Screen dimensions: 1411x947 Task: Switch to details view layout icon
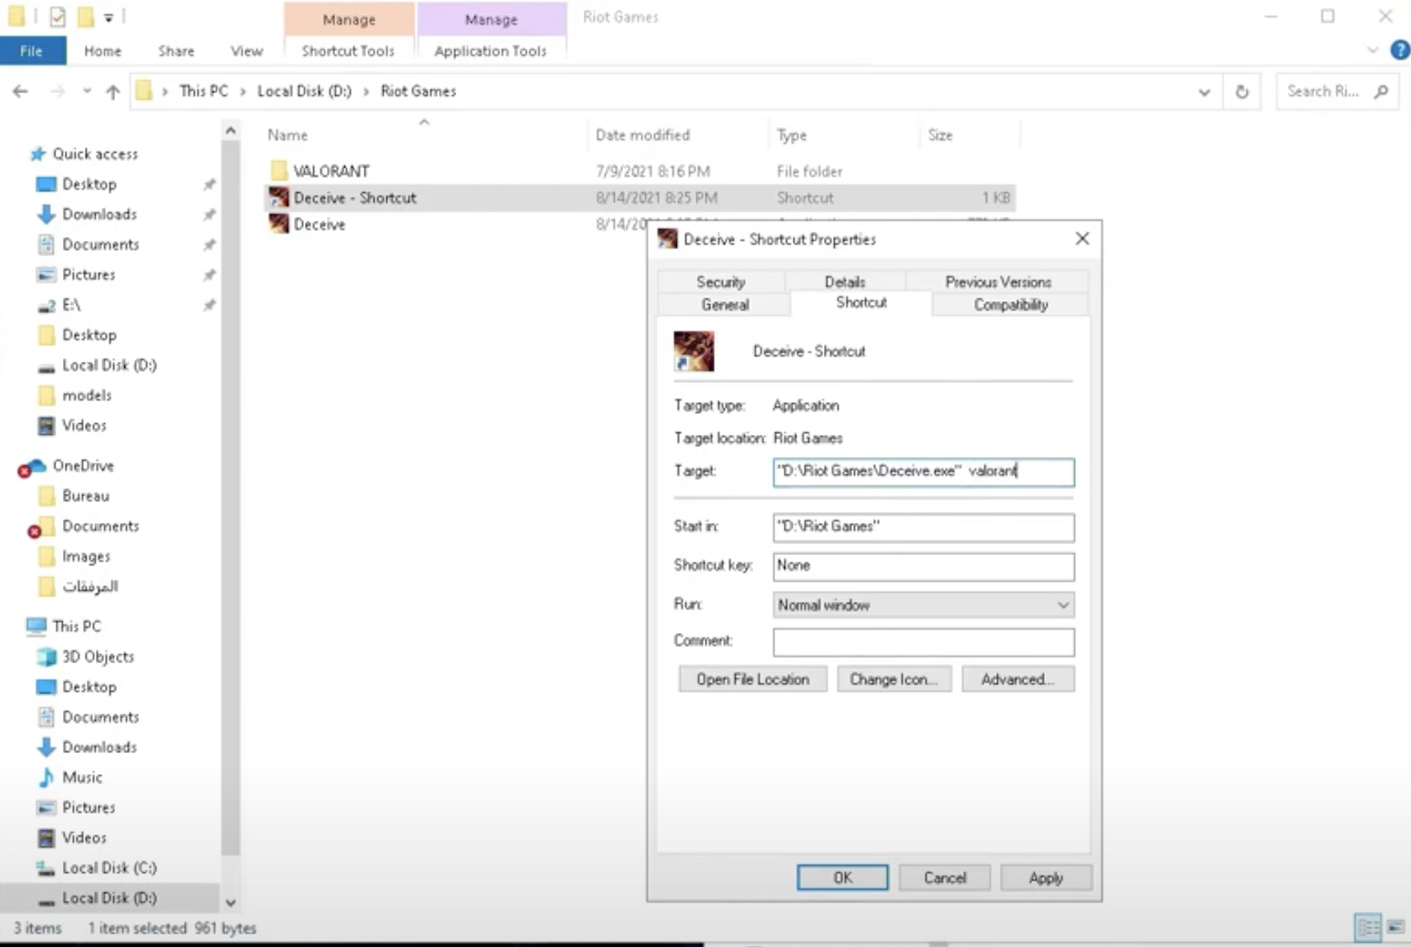[x=1368, y=928]
